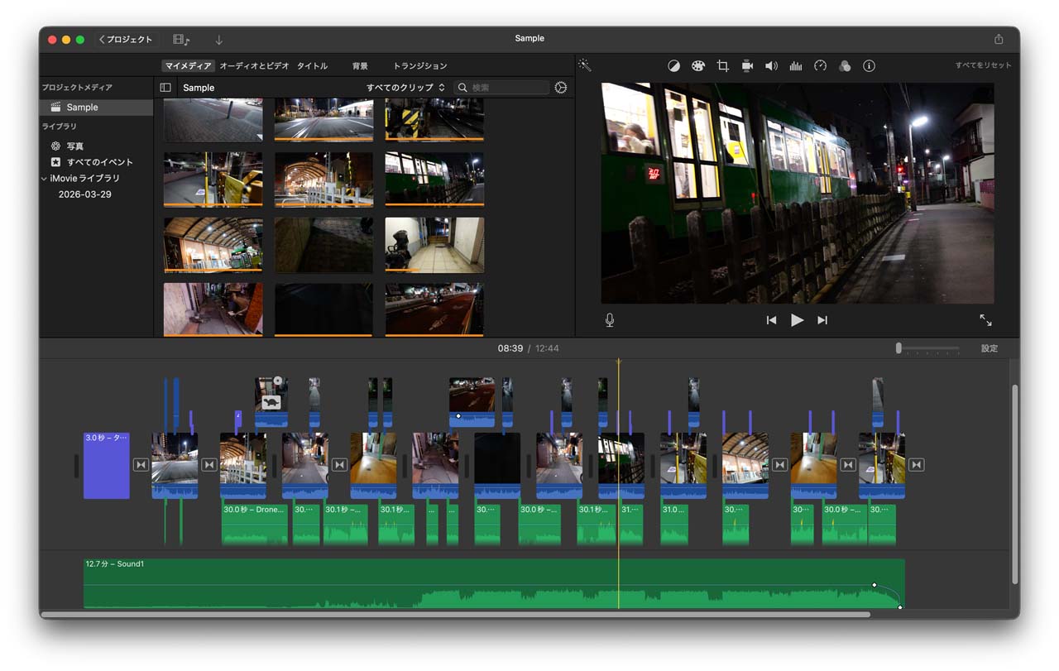Open the color correction palette
1059x671 pixels.
[x=697, y=66]
